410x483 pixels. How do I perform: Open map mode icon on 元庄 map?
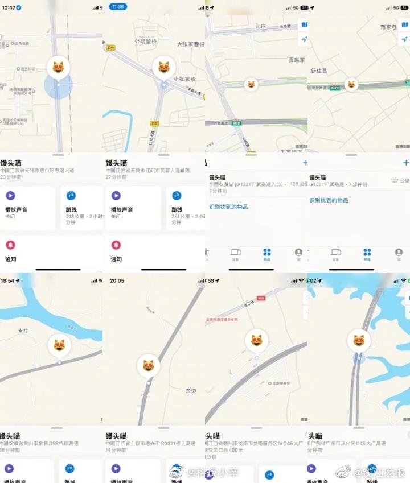(304, 24)
